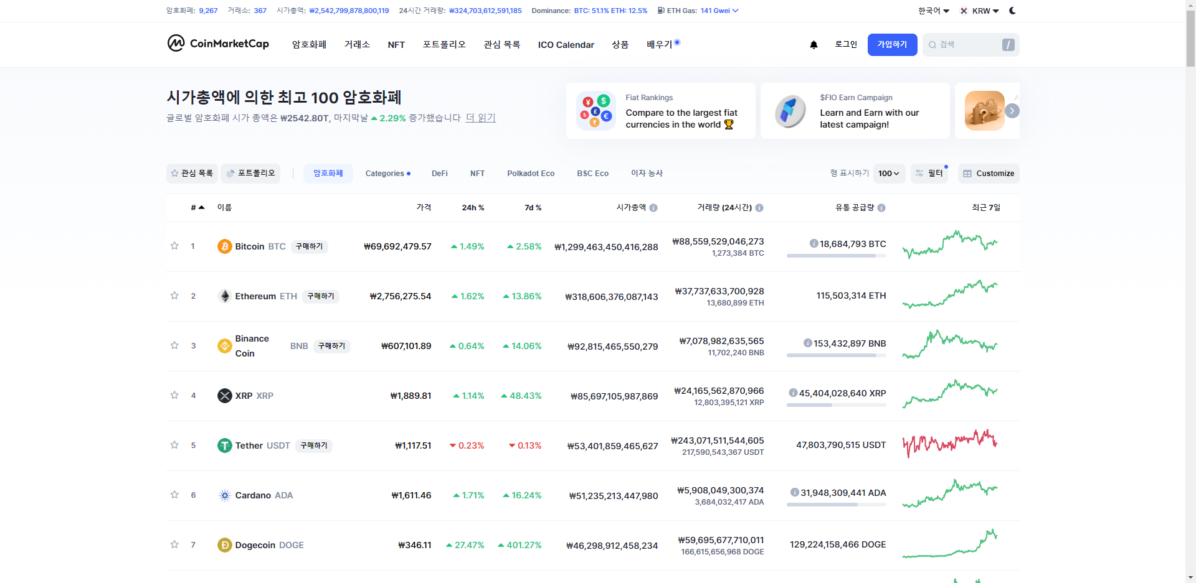Click the Cardano coin icon
Viewport: 1196px width, 583px height.
pyautogui.click(x=224, y=495)
